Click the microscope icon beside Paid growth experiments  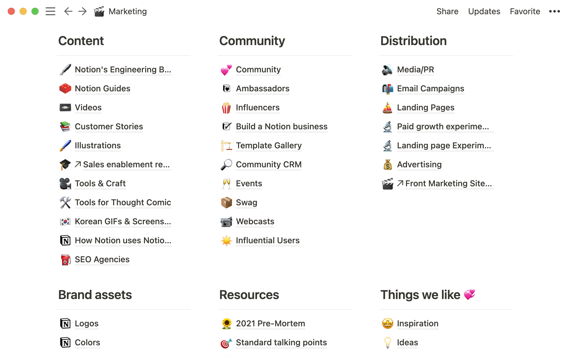[387, 126]
